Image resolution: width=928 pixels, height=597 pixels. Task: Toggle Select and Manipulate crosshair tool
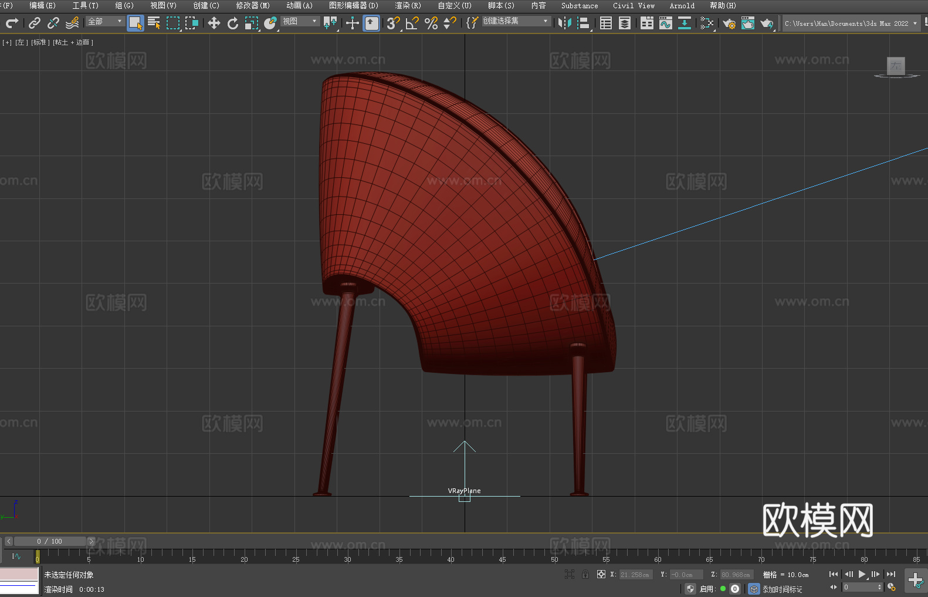tap(353, 23)
